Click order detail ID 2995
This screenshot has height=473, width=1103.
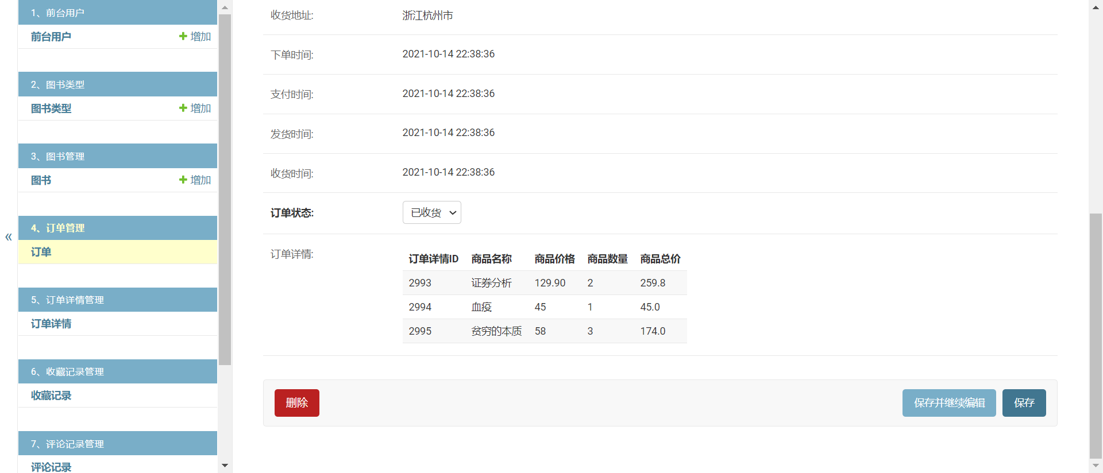tap(420, 331)
